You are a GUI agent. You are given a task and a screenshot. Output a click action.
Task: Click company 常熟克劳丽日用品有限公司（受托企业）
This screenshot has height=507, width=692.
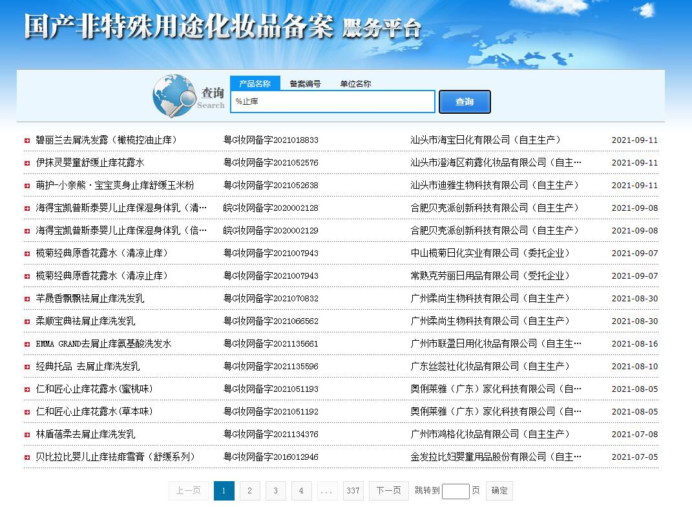490,275
